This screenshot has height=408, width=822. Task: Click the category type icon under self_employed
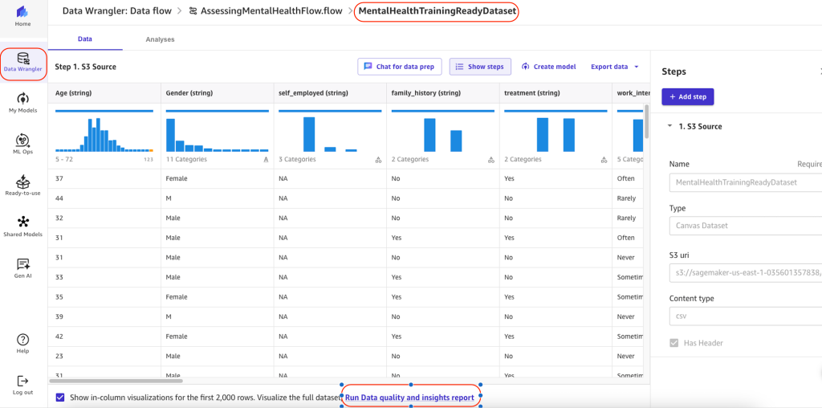pos(378,159)
